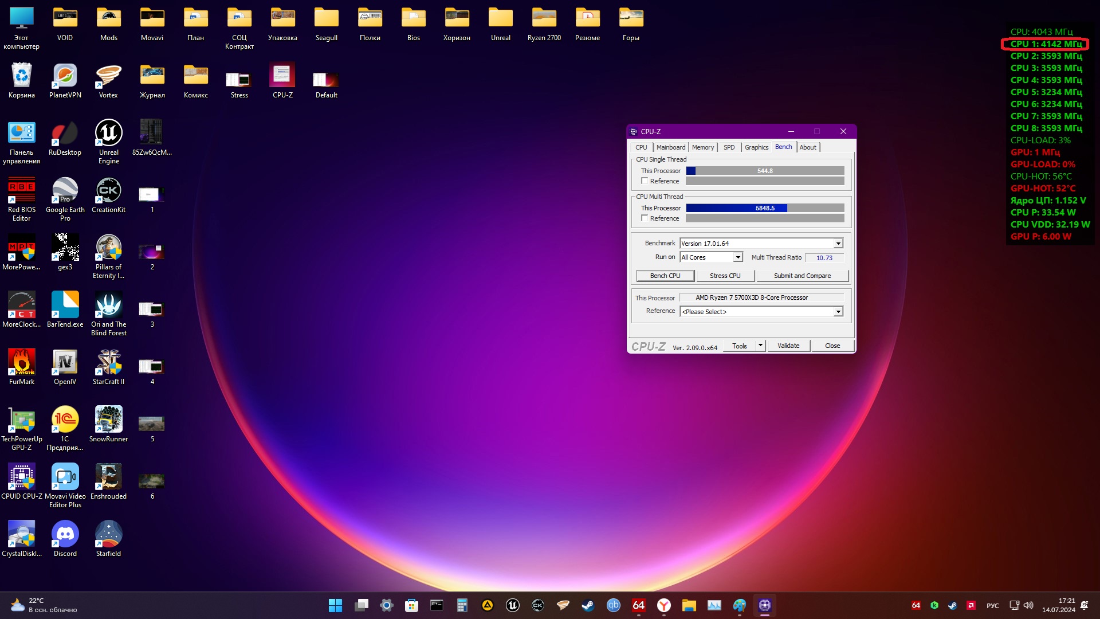Click the Bench CPU button
Screen dimensions: 1100x619
665,276
